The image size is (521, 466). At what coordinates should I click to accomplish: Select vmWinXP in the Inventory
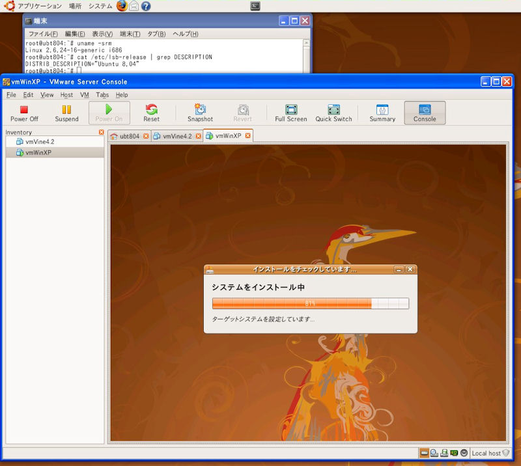55,152
